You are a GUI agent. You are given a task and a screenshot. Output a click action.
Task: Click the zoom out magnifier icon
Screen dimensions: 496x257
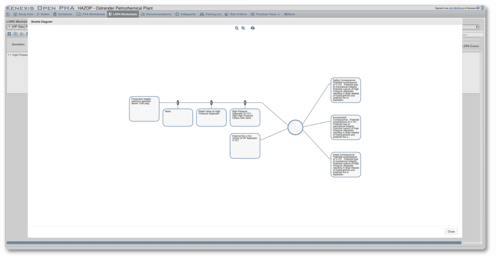point(237,28)
